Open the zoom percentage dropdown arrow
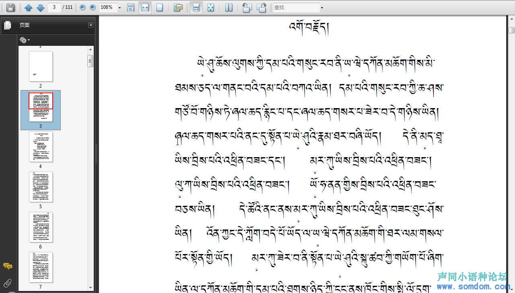Viewport: 515px width, 293px height. click(120, 8)
